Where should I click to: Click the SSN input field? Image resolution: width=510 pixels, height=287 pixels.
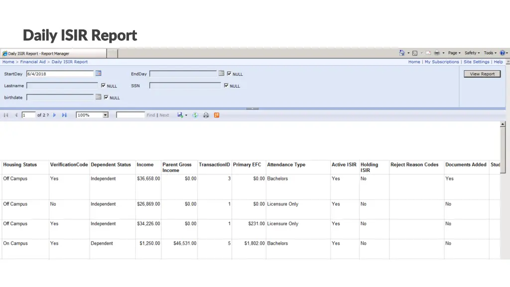(x=185, y=86)
